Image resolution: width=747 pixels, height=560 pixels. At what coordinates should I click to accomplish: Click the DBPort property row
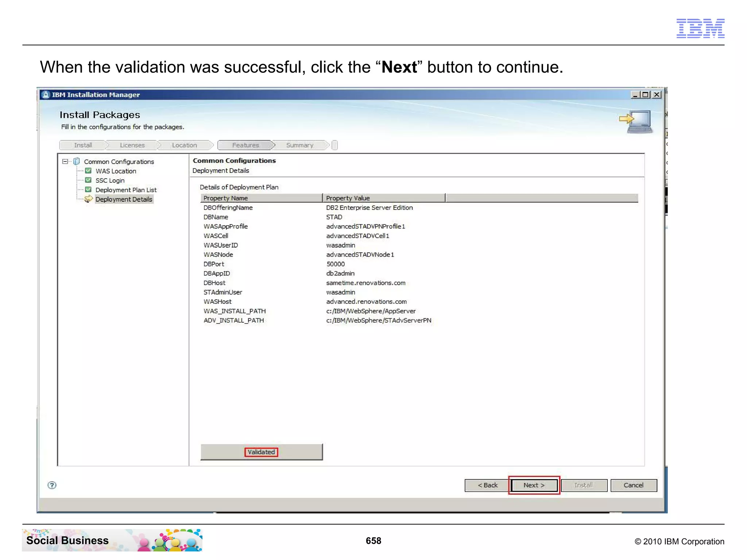(x=419, y=264)
